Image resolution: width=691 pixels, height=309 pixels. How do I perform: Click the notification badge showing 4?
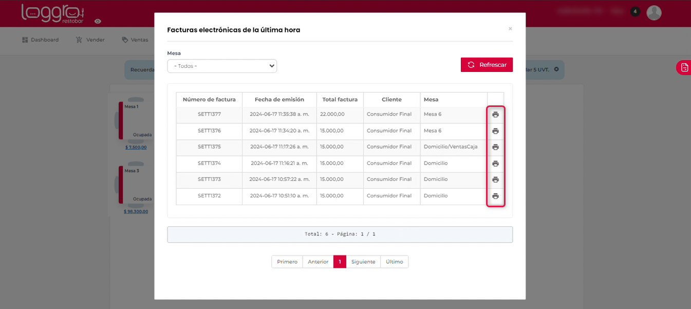(635, 11)
